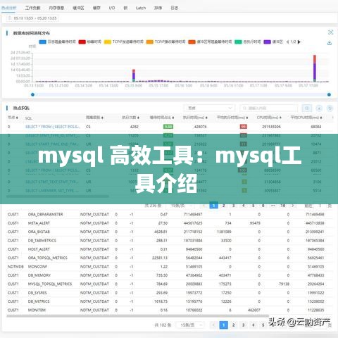Click the MYSQL_TOPSQL_METRICS cell
The height and width of the screenshot is (338, 338).
(50, 284)
